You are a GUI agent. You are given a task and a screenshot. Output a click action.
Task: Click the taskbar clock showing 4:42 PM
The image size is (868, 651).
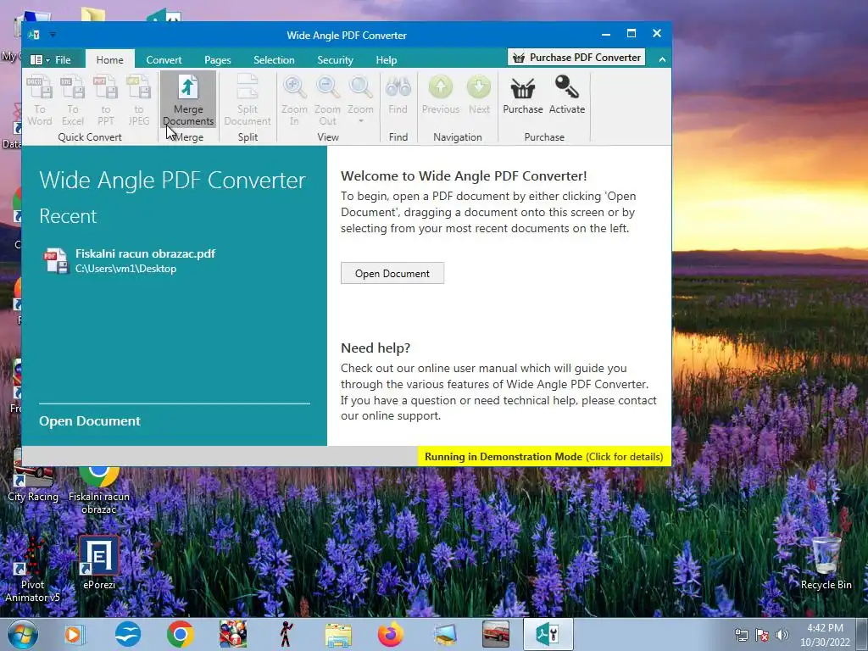825,635
